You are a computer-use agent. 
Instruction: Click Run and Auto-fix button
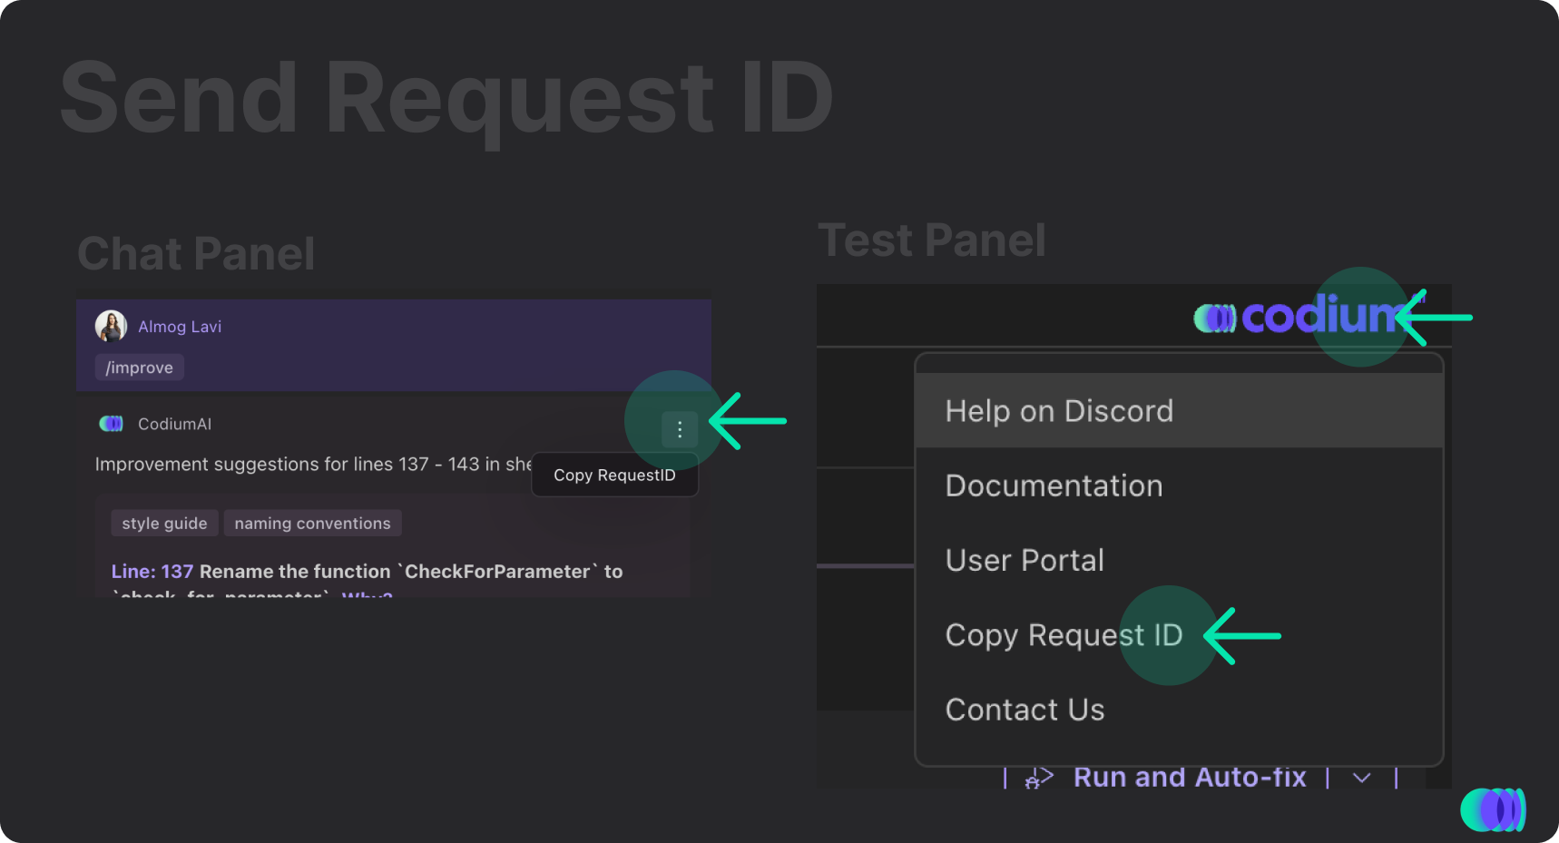[x=1190, y=778]
